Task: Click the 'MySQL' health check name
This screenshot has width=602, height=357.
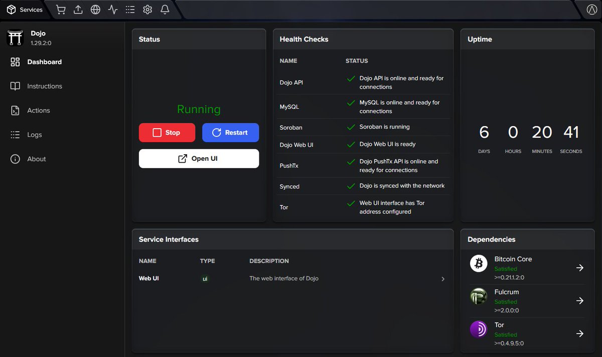Action: [289, 107]
